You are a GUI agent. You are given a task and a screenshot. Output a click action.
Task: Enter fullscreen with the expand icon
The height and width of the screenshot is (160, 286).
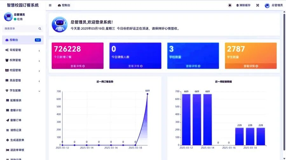coord(257,5)
